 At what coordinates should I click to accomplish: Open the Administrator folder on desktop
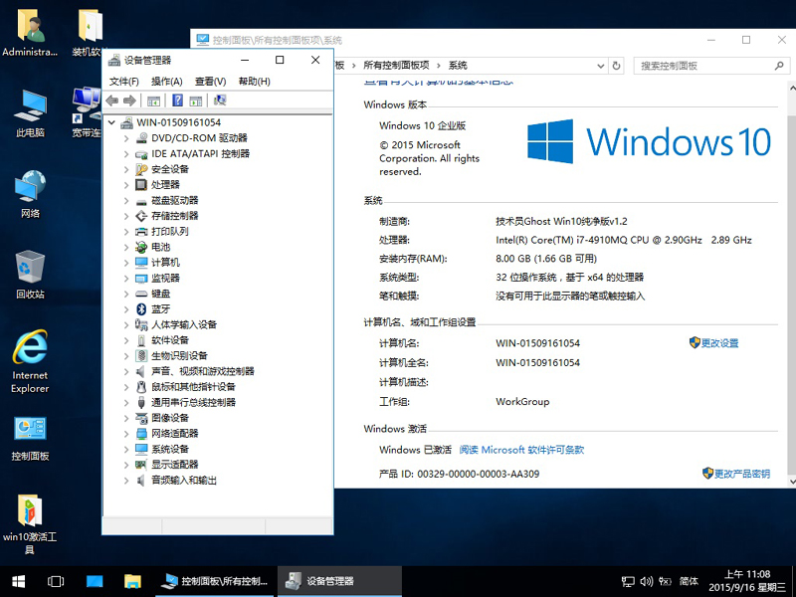point(31,33)
